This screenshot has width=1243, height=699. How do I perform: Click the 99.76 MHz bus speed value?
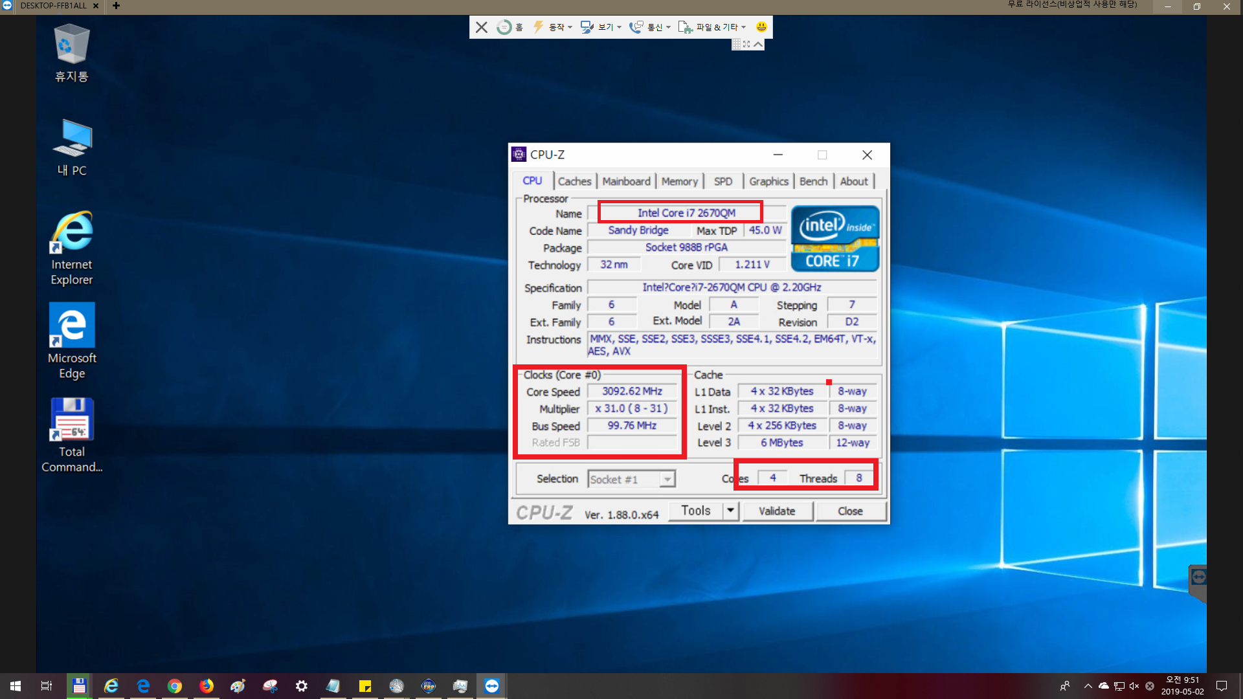pyautogui.click(x=632, y=426)
